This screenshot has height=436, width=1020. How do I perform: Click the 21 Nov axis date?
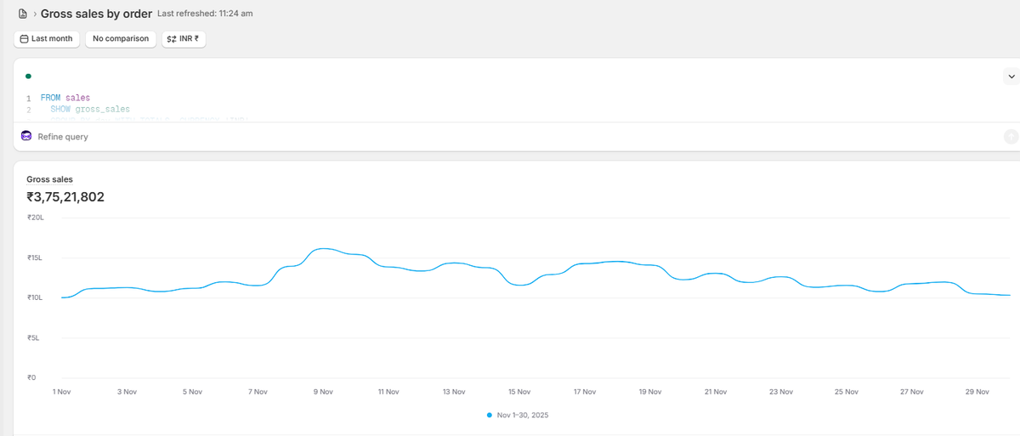coord(716,392)
